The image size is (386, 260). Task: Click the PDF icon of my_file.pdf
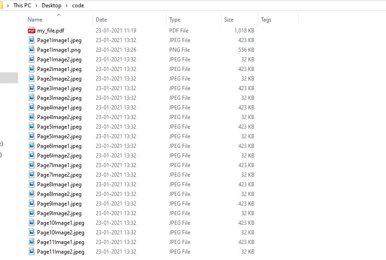[32, 31]
